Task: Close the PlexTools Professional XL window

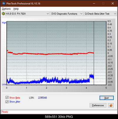Action: [x=113, y=4]
